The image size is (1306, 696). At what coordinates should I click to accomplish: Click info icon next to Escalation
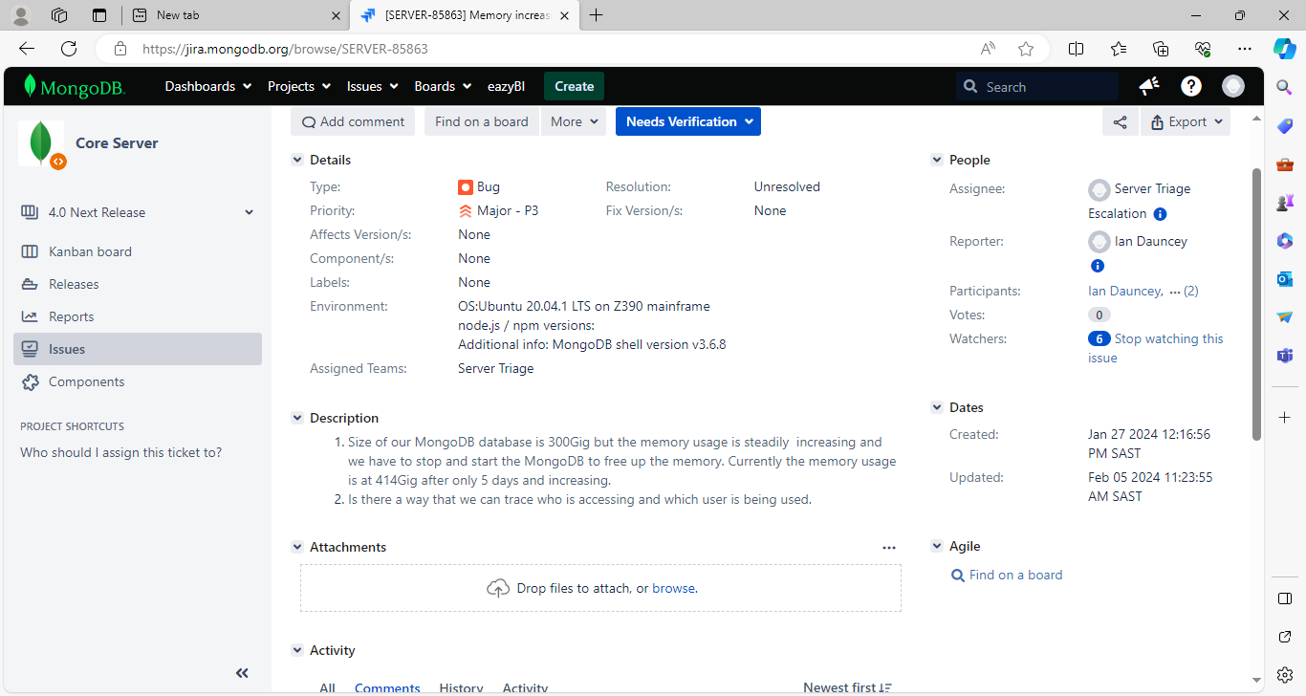[x=1160, y=214]
